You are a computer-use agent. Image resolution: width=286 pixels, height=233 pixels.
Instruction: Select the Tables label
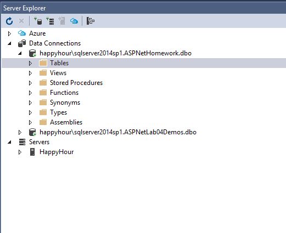(x=59, y=63)
